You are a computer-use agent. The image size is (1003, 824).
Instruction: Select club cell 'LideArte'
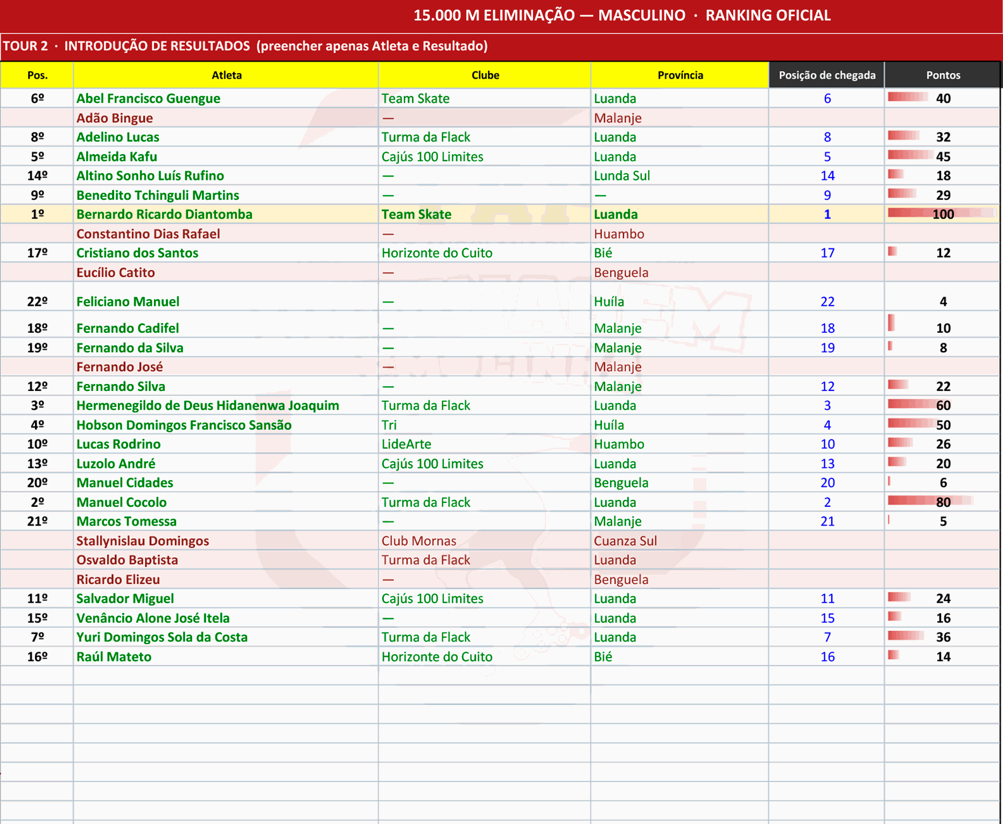click(x=485, y=444)
